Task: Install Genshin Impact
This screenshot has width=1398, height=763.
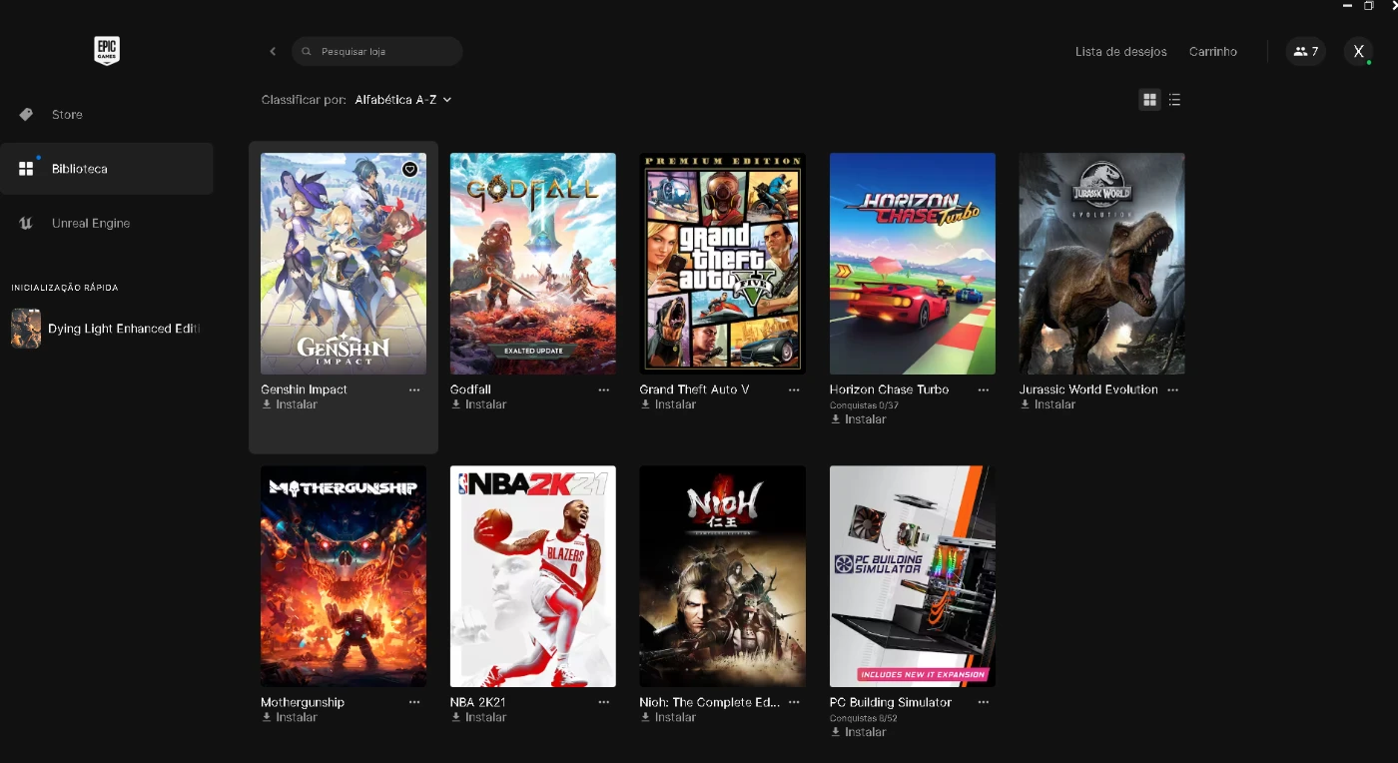Action: tap(290, 404)
